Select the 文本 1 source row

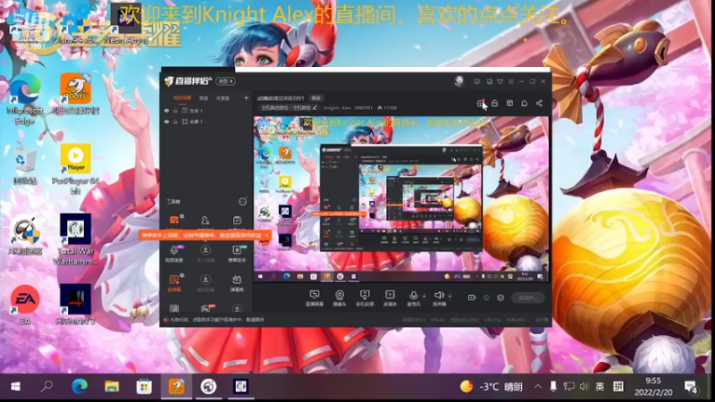tap(206, 111)
